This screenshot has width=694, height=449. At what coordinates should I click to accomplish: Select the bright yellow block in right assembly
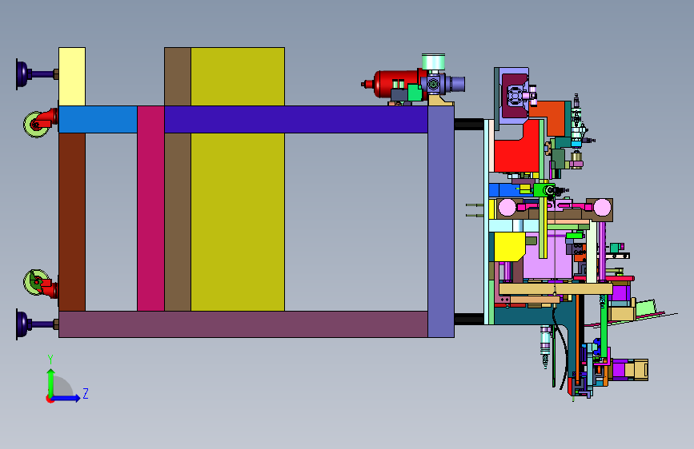(509, 247)
